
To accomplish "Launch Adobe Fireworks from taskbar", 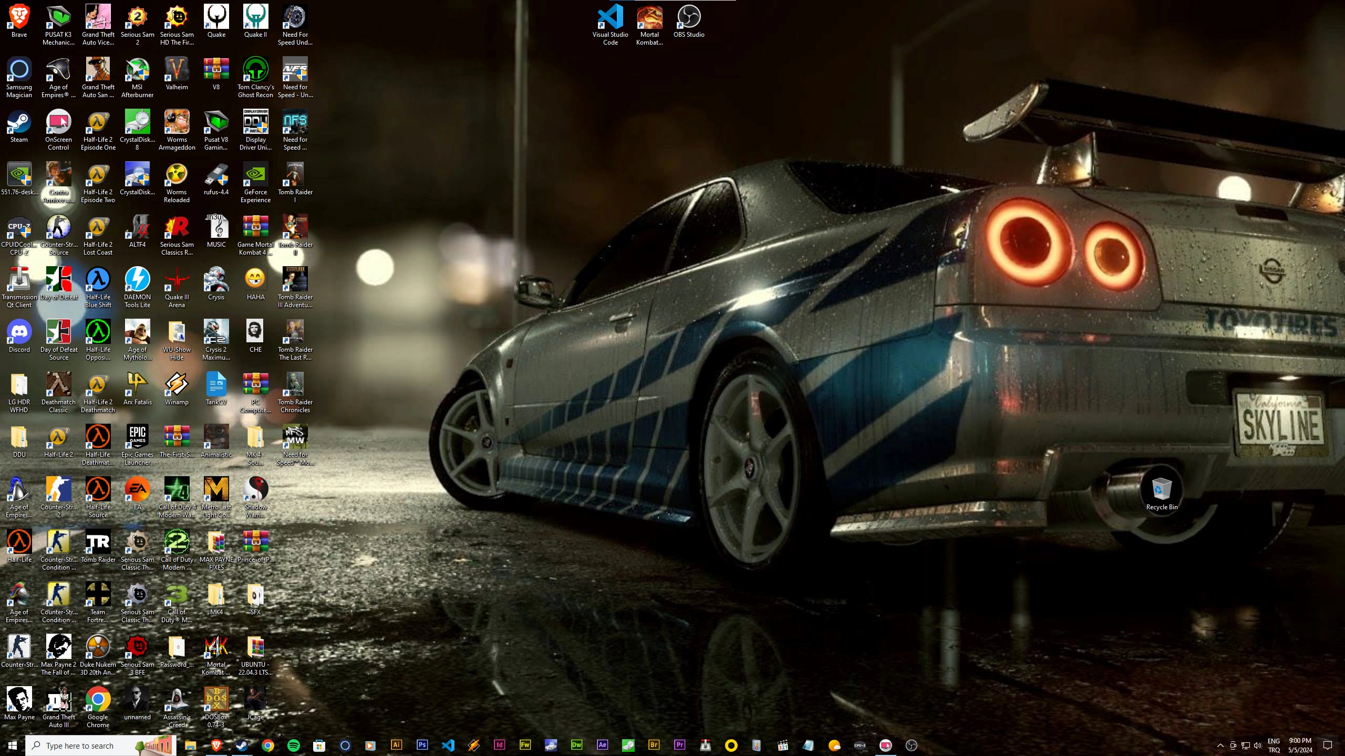I will (x=525, y=745).
